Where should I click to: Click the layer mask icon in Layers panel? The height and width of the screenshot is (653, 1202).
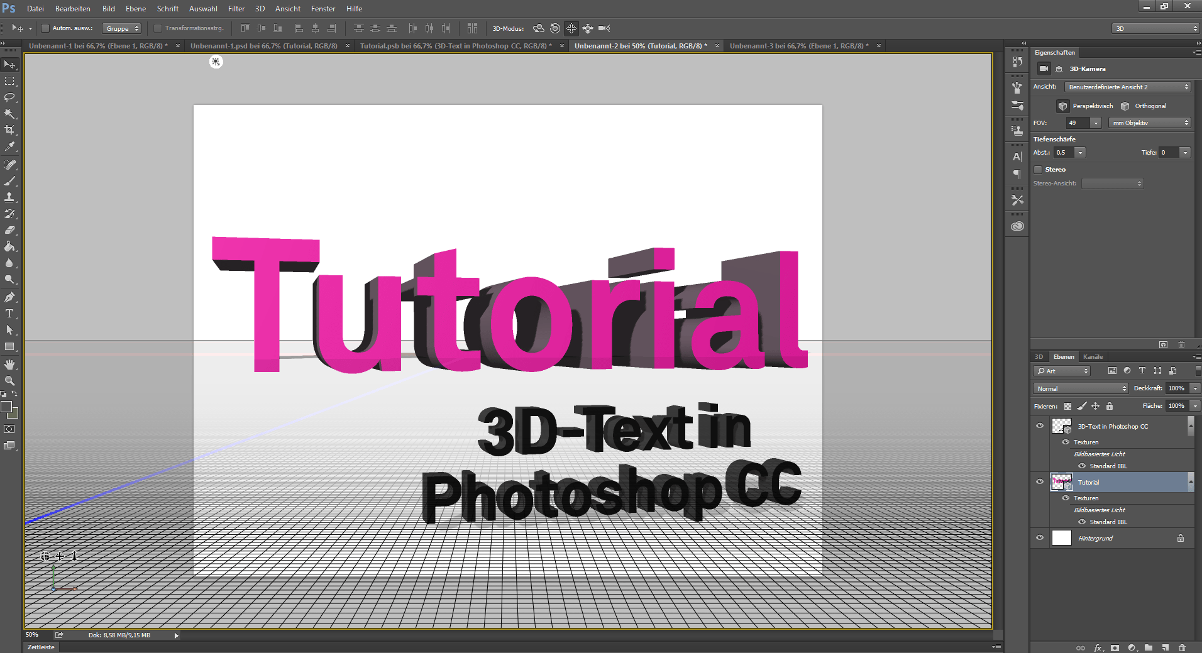click(1115, 647)
